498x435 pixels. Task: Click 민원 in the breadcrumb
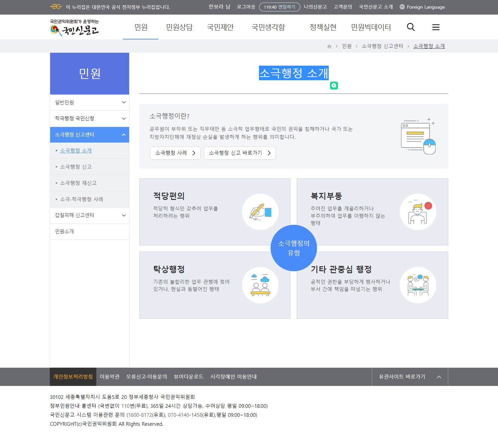[347, 46]
